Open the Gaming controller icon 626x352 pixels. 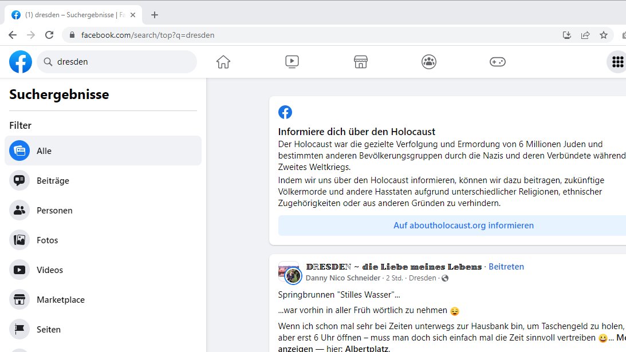pos(498,62)
